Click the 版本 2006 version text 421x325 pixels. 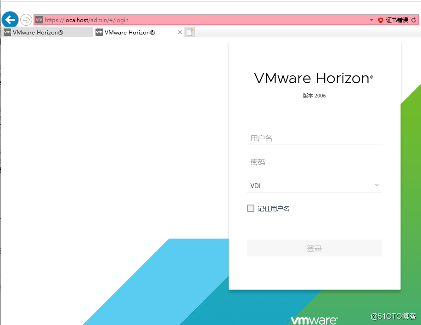314,96
